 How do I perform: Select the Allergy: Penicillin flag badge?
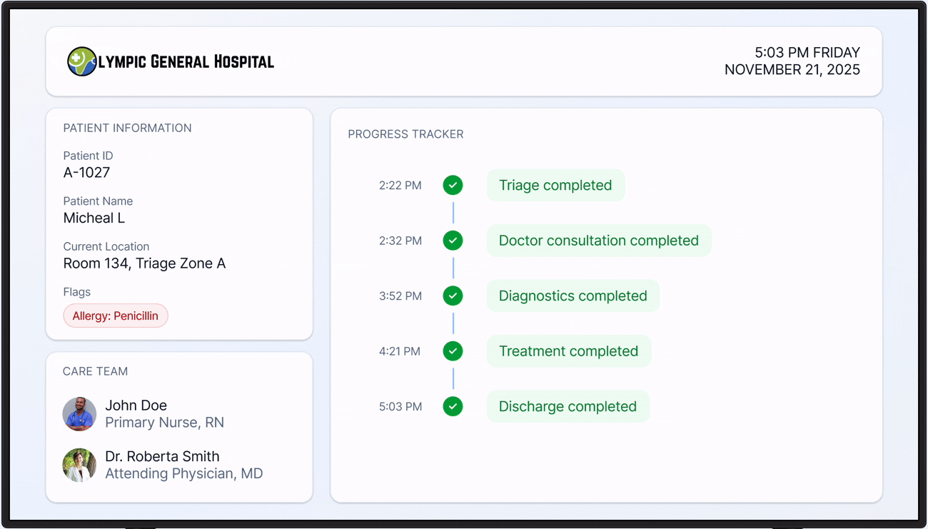(116, 316)
